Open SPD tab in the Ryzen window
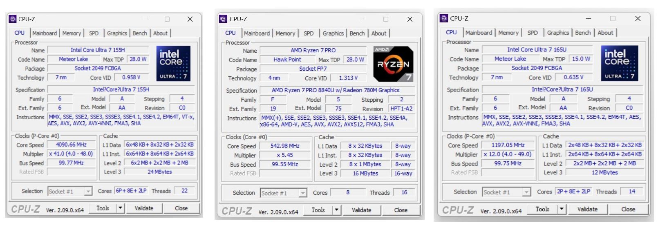Screen dimensions: 658x225 [x=309, y=33]
